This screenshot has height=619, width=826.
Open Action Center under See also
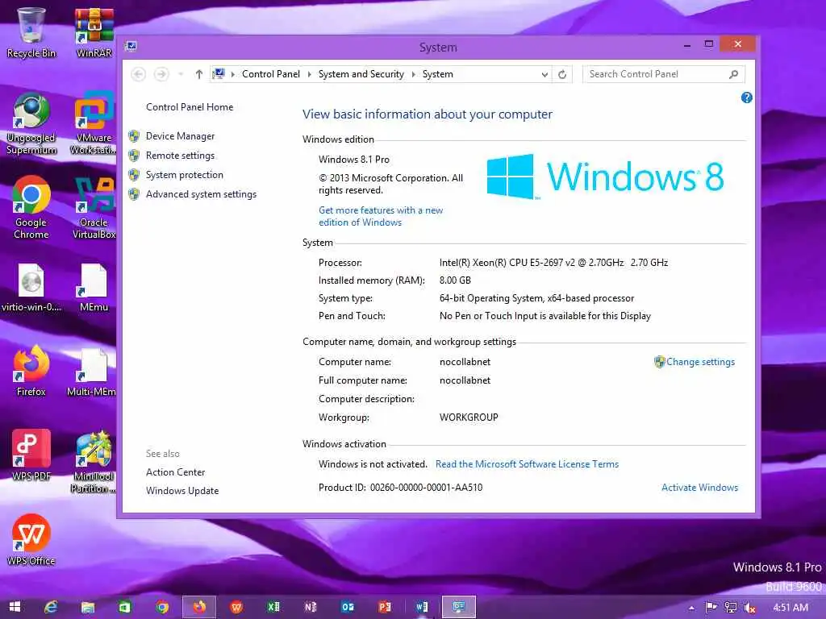click(175, 472)
